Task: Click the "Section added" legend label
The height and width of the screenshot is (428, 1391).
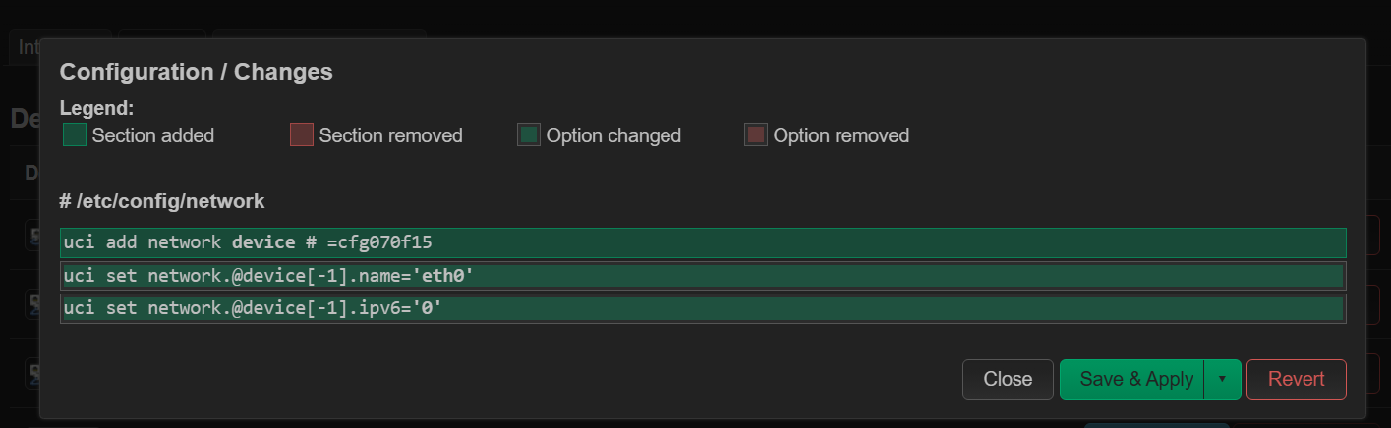Action: coord(152,135)
